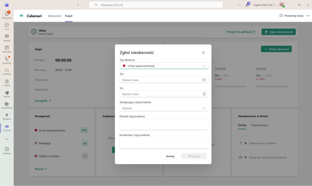Image resolution: width=312 pixels, height=186 pixels.
Task: Click the MC avatar next to Witaj
Action: pos(34,32)
